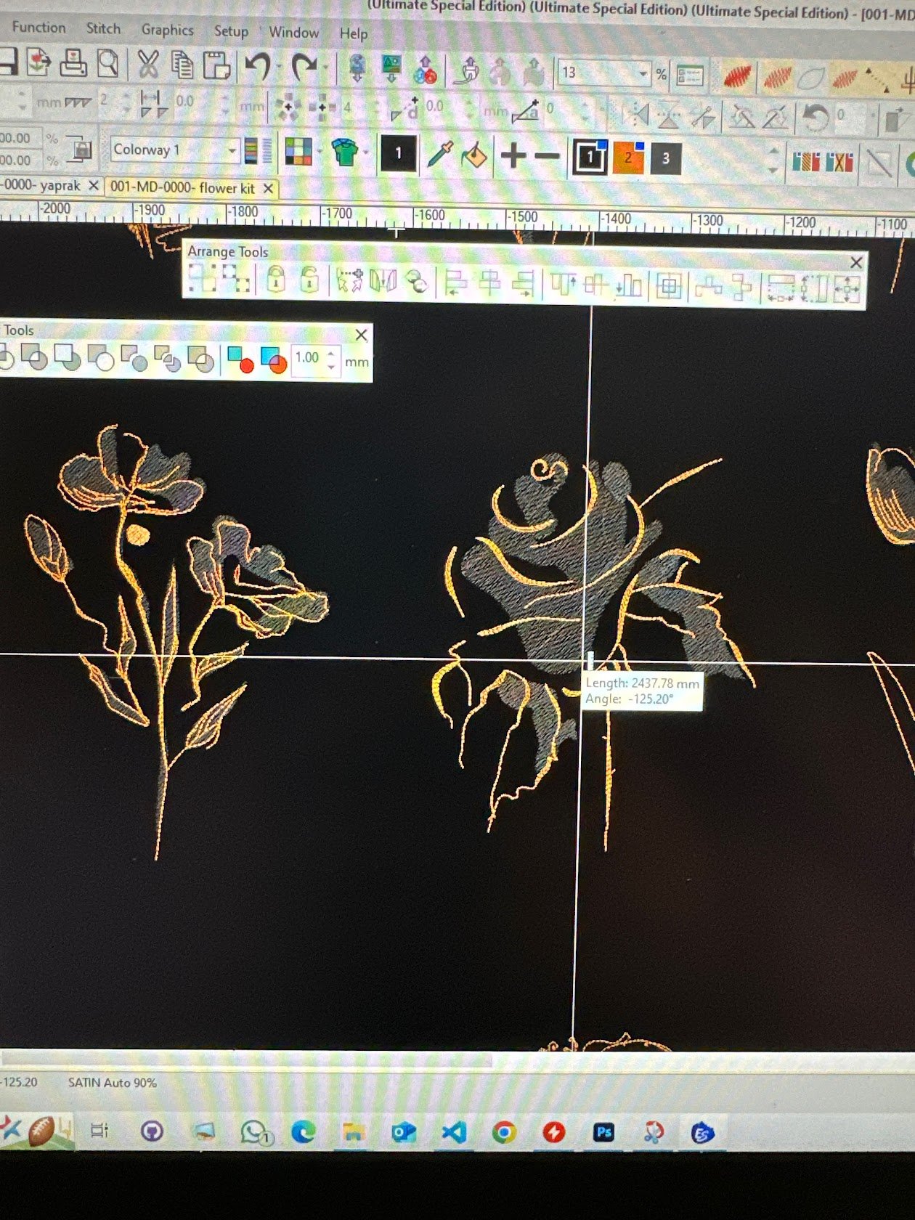This screenshot has height=1220, width=915.
Task: Click the plus add color icon
Action: (x=513, y=155)
